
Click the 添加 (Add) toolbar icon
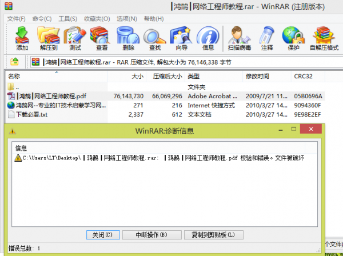(22, 38)
